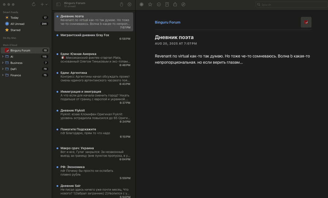Click the Binguru Forum link in article
Image resolution: width=328 pixels, height=198 pixels.
[167, 22]
